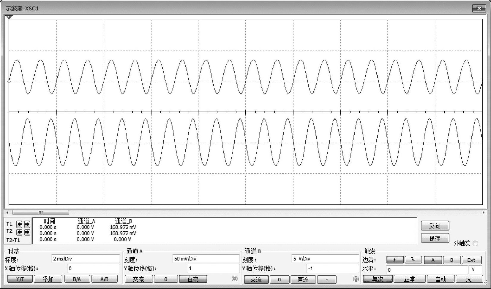Click the trigger level unit V box

tap(475, 270)
